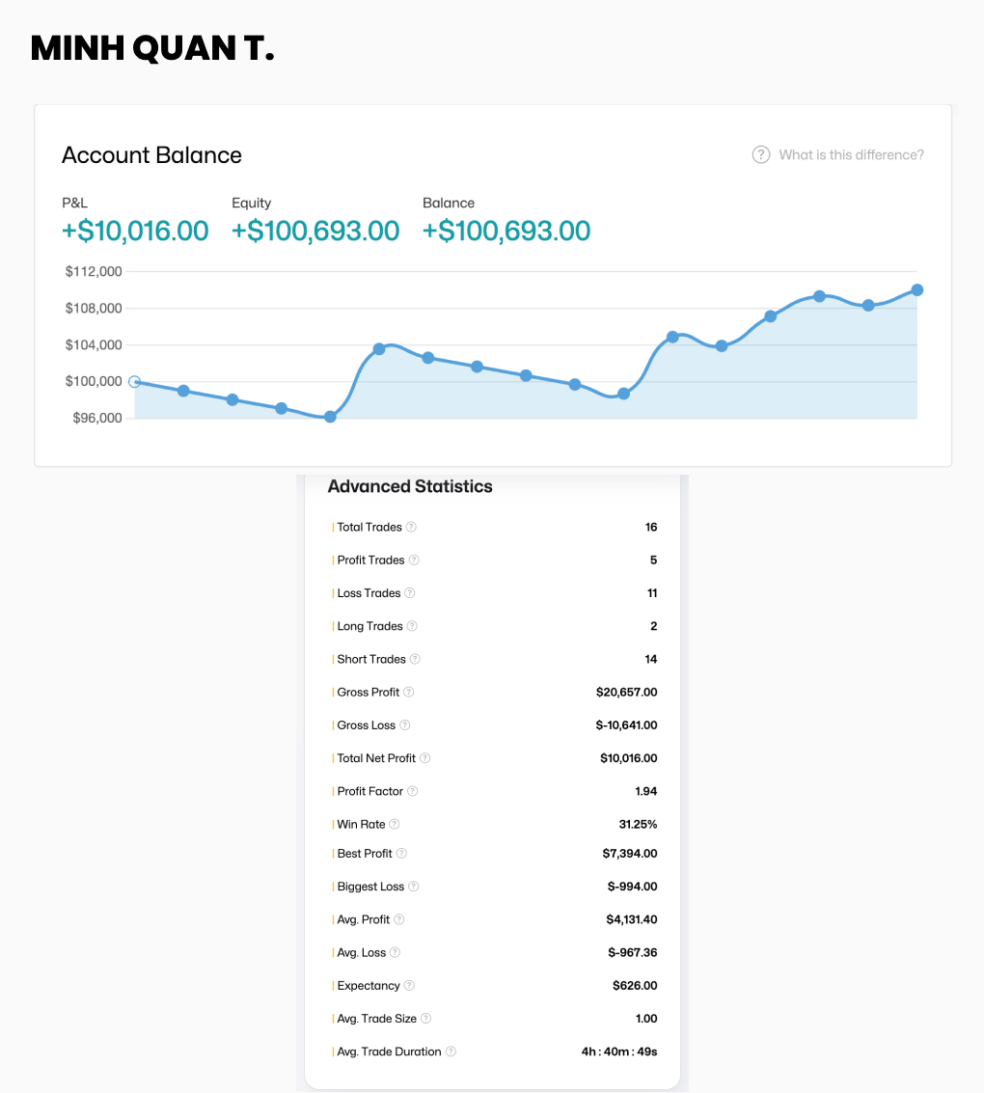This screenshot has height=1093, width=984.
Task: Click the help icon beside Total Trades
Action: 411,527
